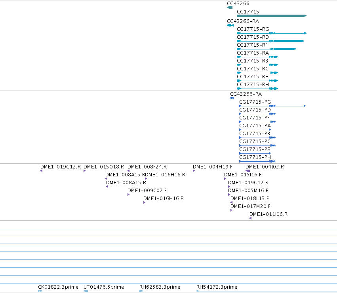The image size is (337, 293).
Task: Click the purple DME1-004J02.R feature glyph
Action: click(248, 171)
